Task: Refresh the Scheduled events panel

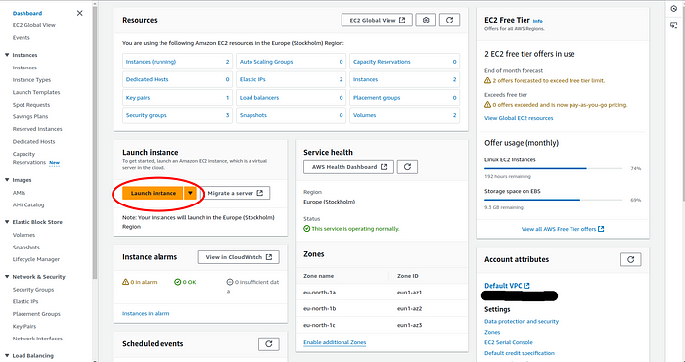Action: pos(269,344)
